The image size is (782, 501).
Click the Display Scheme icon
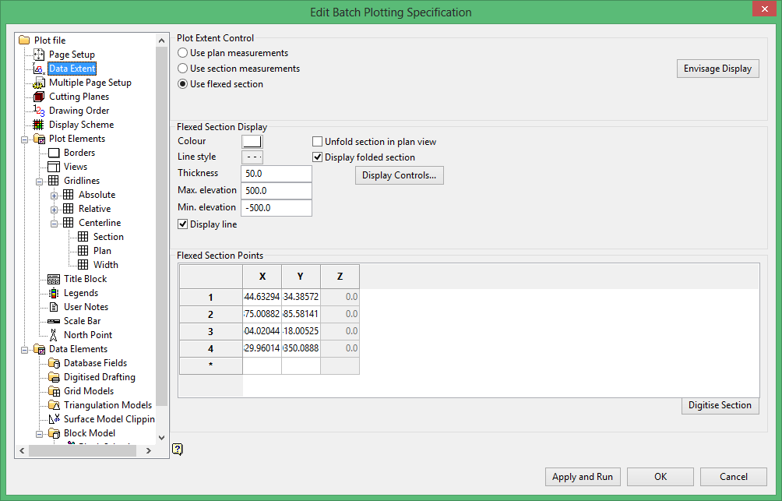[39, 125]
